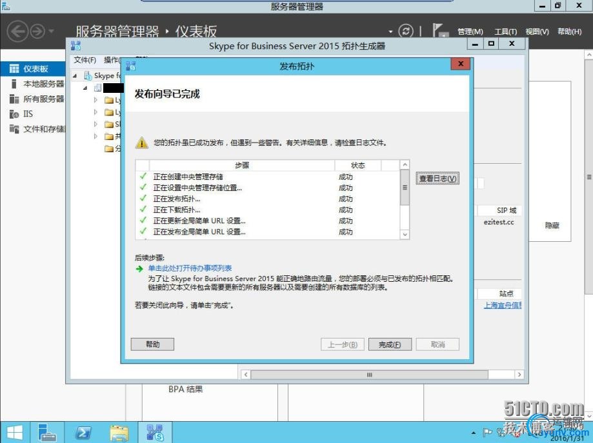
Task: Open the Help (帮助) menu in Server Manager
Action: tap(569, 32)
